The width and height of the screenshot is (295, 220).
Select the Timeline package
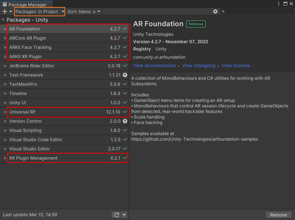pos(64,93)
